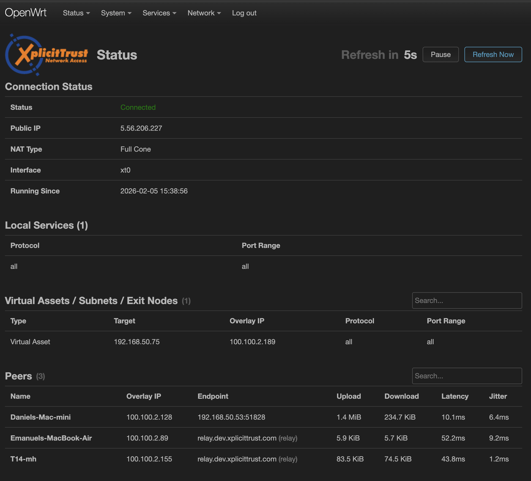Focus the Virtual Assets search field
This screenshot has width=531, height=481.
[x=467, y=300]
